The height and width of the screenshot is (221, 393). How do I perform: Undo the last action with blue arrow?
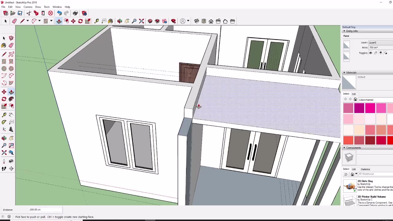(59, 13)
